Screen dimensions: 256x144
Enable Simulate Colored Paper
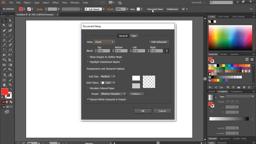coord(88,88)
